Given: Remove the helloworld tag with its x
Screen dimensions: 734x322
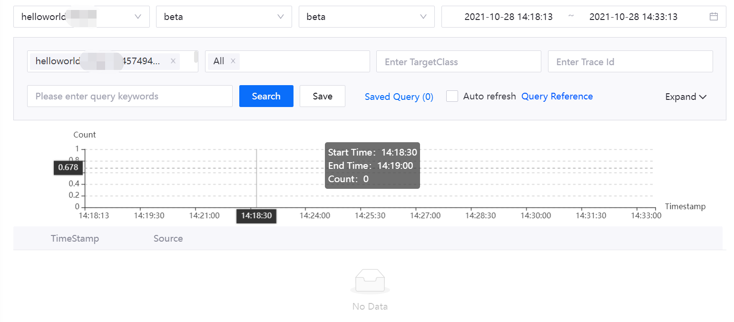Looking at the screenshot, I should (173, 61).
